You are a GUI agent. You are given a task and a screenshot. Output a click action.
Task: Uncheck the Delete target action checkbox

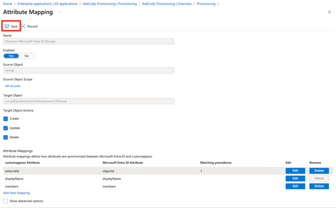[5, 137]
